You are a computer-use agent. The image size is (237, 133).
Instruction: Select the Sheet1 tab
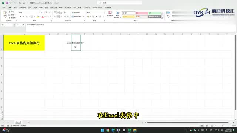pyautogui.click(x=18, y=122)
